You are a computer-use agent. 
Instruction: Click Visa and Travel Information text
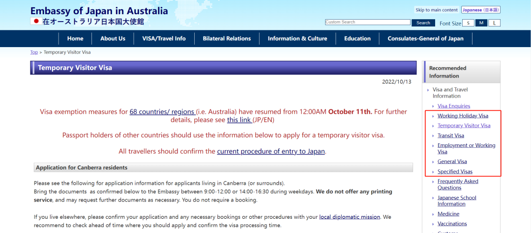(450, 93)
